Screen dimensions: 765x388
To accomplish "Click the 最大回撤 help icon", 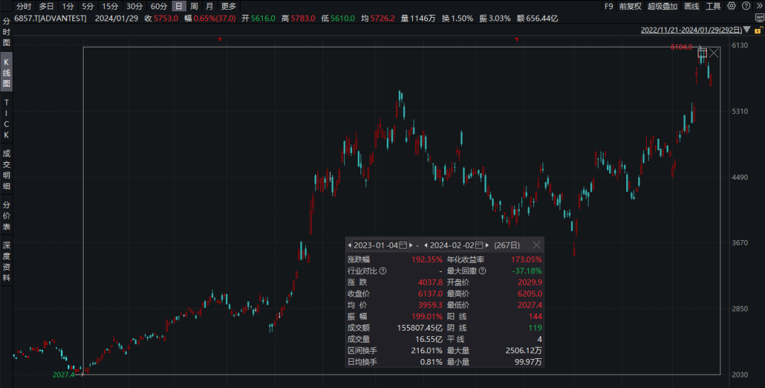I will tap(482, 270).
